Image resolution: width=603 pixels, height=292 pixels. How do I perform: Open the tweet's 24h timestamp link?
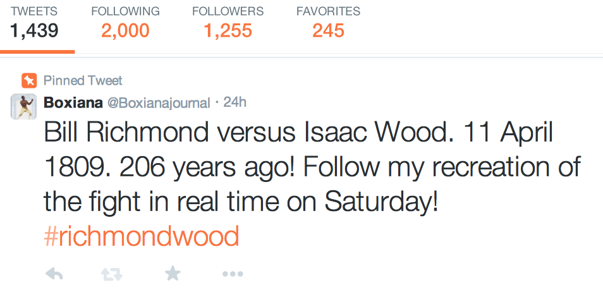(235, 102)
